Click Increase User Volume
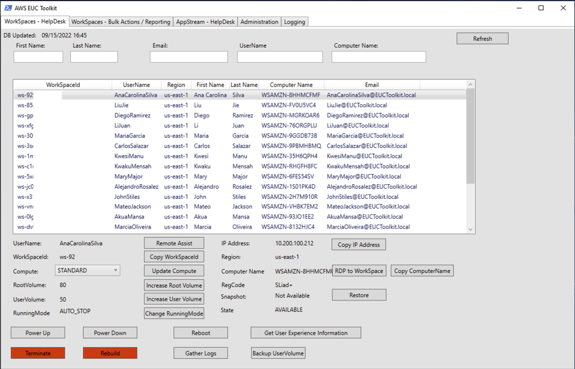 (174, 299)
